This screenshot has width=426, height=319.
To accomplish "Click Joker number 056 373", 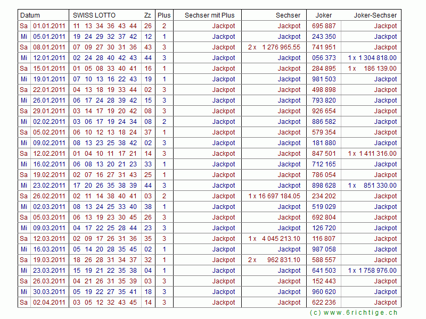I will (x=324, y=58).
